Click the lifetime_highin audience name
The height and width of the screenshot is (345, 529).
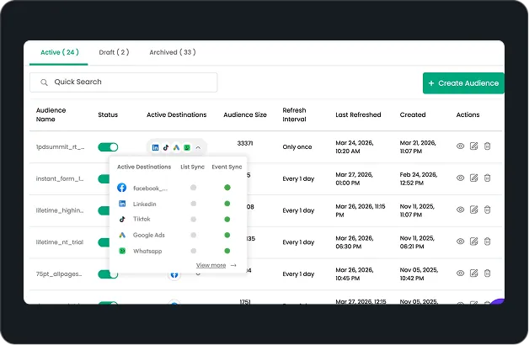[x=60, y=210]
